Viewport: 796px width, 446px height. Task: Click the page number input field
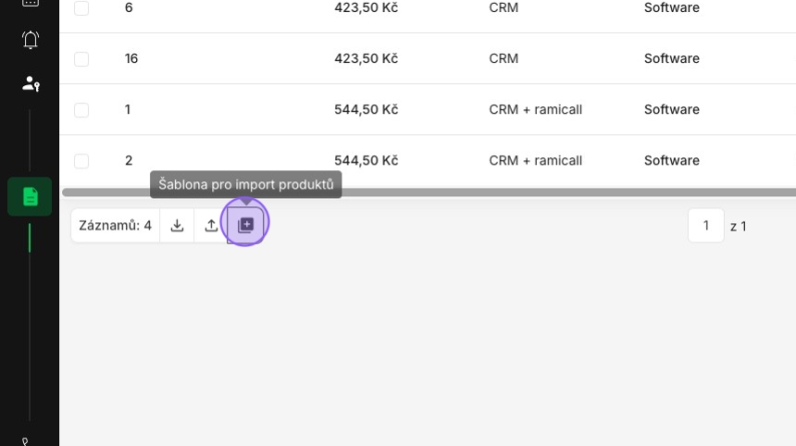[705, 225]
